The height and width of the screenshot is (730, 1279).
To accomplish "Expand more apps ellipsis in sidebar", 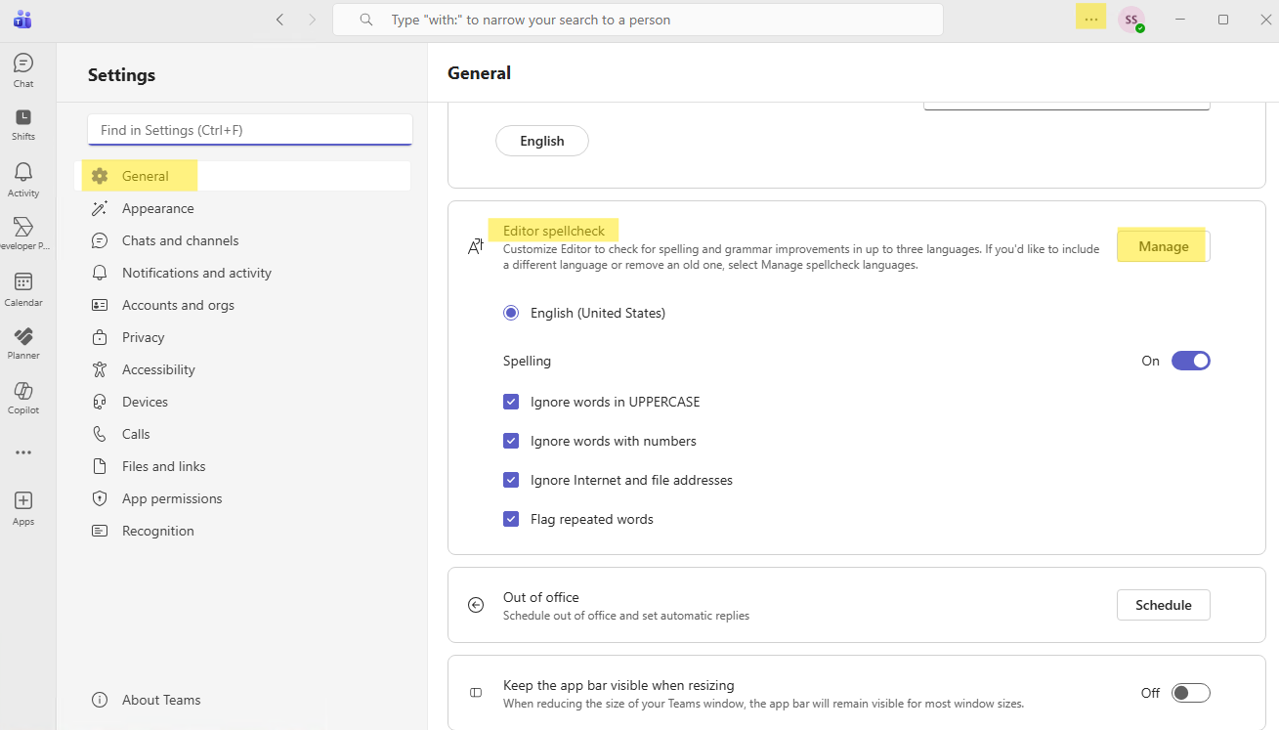I will (x=23, y=452).
